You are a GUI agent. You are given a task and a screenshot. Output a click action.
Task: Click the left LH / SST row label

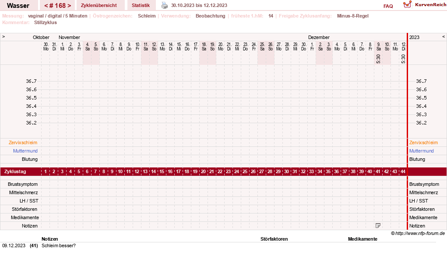click(x=29, y=201)
